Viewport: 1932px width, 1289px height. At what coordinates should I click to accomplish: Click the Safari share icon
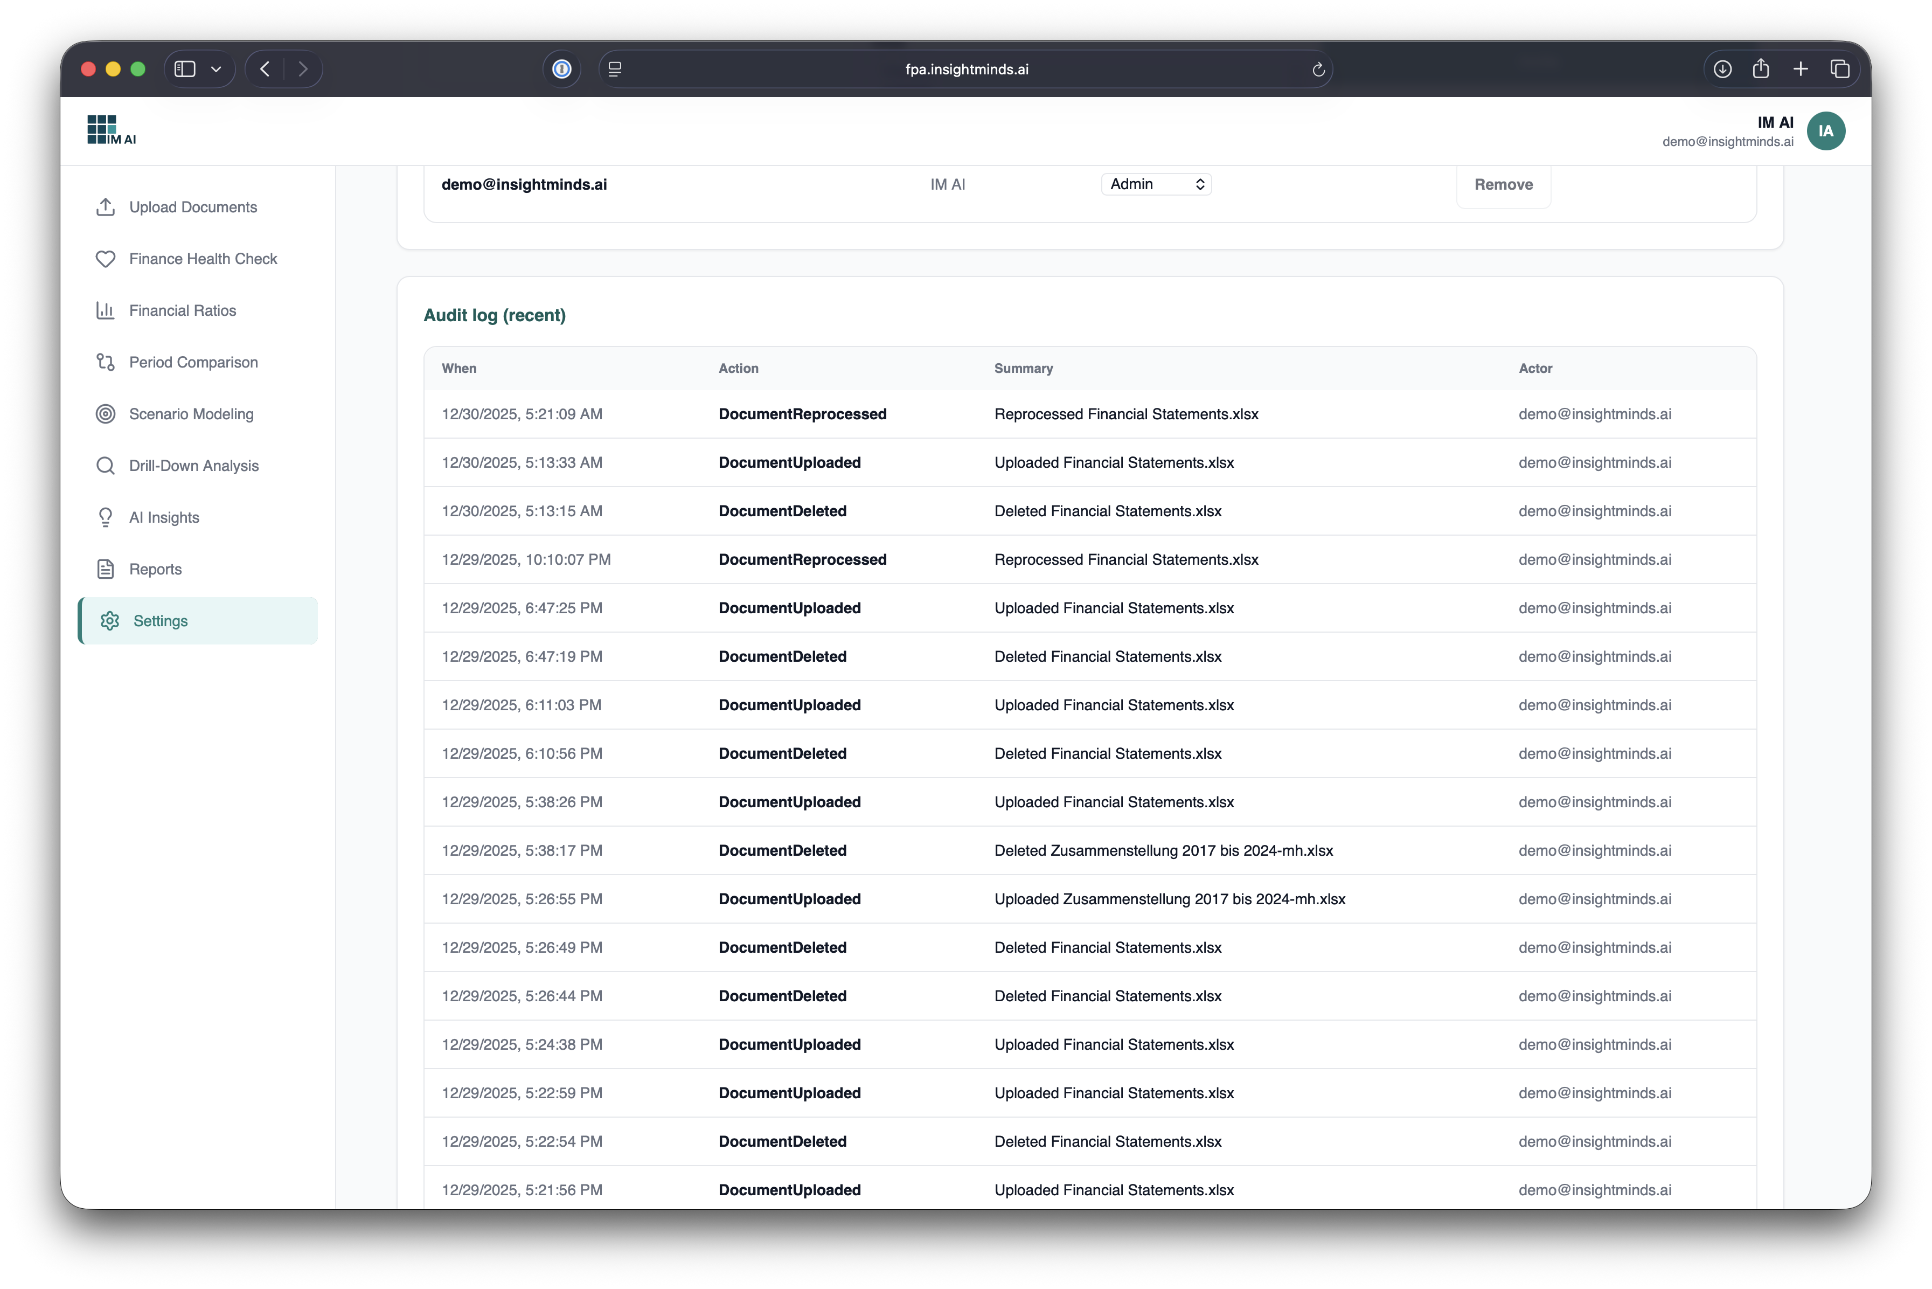click(x=1760, y=70)
